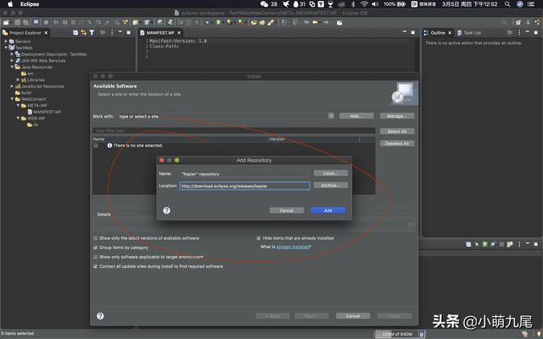Open the Eclipse application menu
The width and height of the screenshot is (543, 339).
(x=30, y=4)
